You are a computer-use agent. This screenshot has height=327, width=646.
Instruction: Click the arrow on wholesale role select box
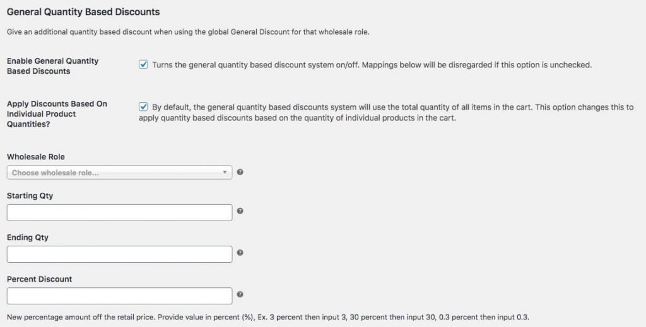(x=225, y=173)
